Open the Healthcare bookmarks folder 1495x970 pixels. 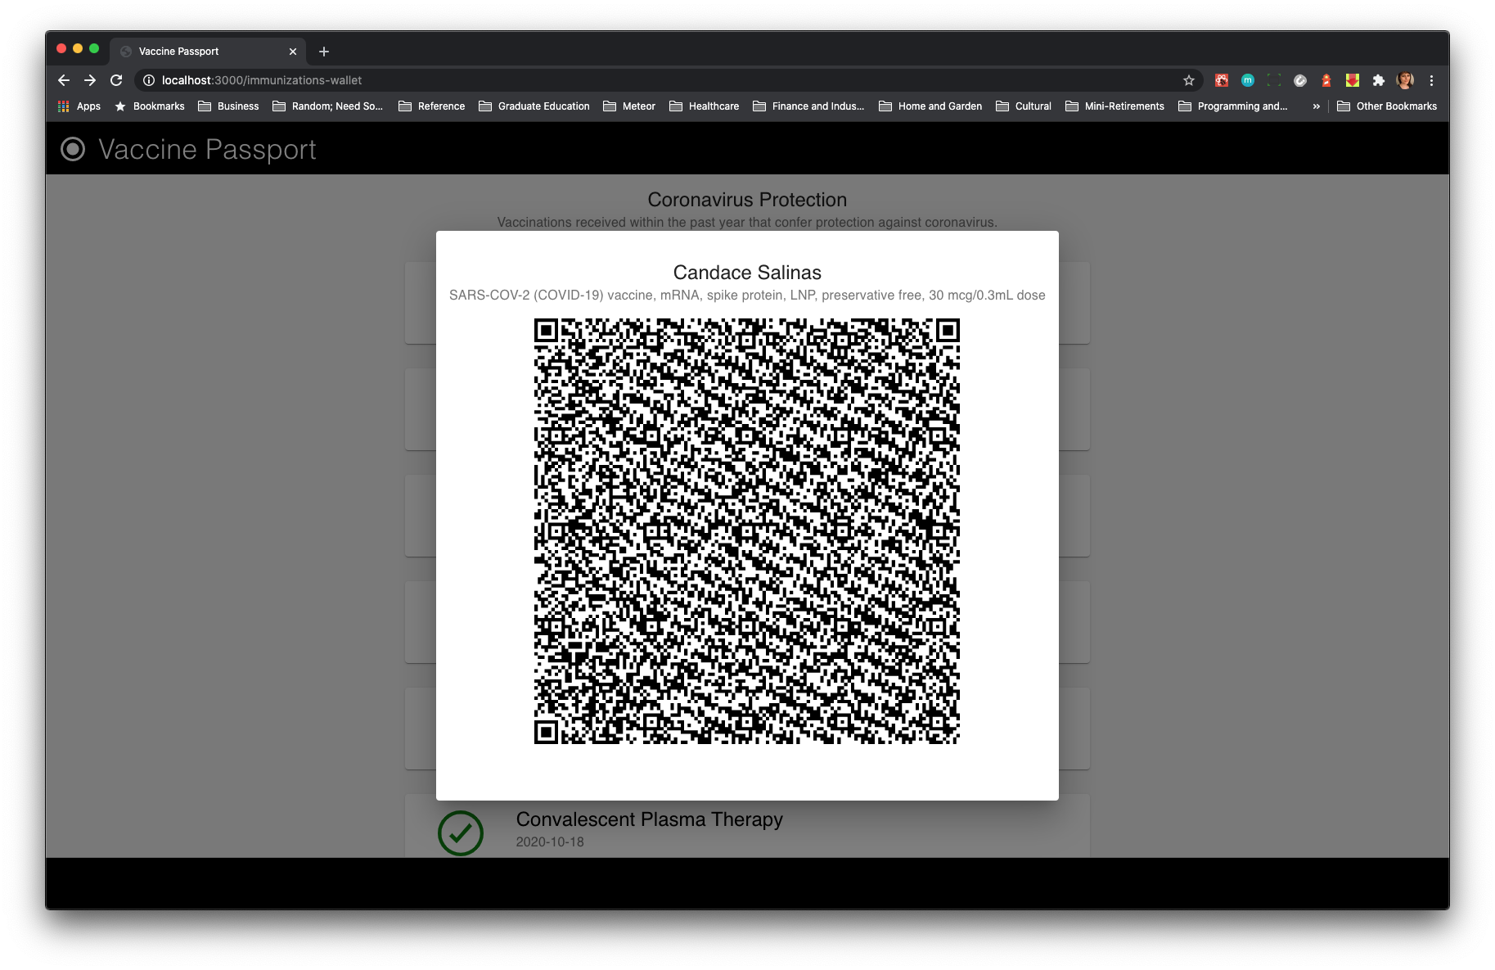(x=704, y=106)
